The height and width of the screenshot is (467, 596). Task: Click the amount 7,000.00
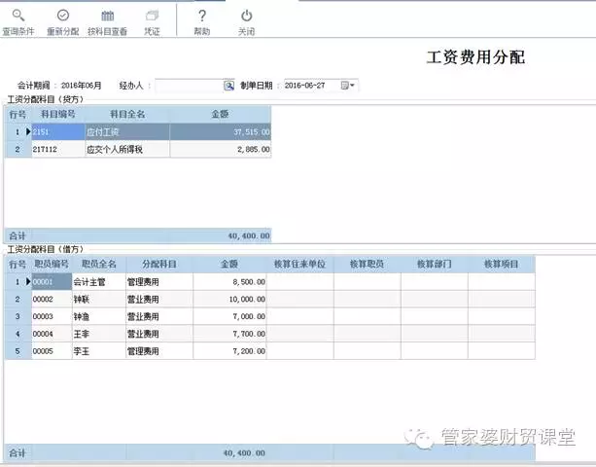229,316
